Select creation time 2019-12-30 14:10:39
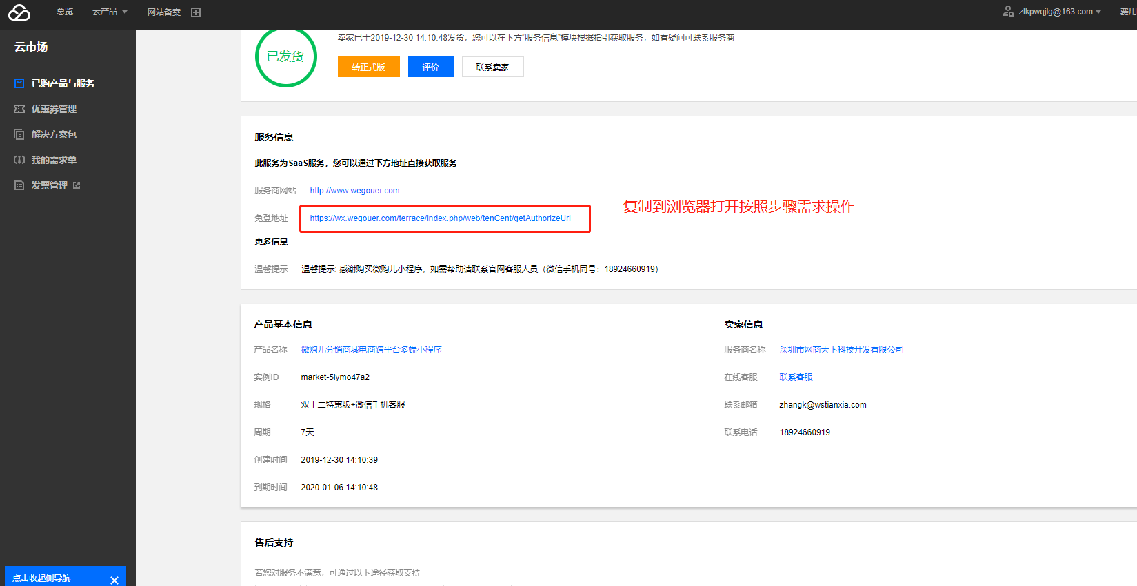 pos(339,460)
